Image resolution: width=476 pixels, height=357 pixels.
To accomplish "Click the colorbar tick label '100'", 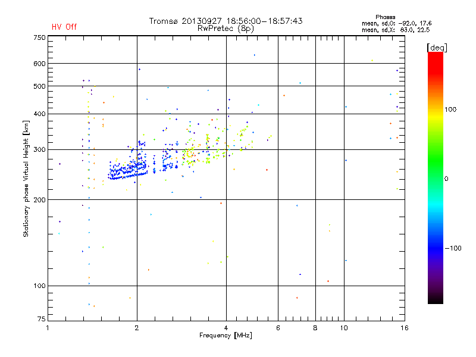I will [450, 109].
